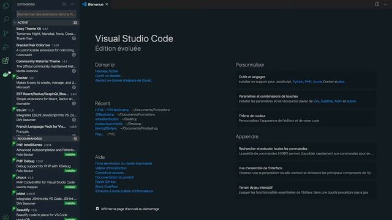This screenshot has width=392, height=220.
Task: Click newsletter subscription link under Aide
Action: [124, 191]
